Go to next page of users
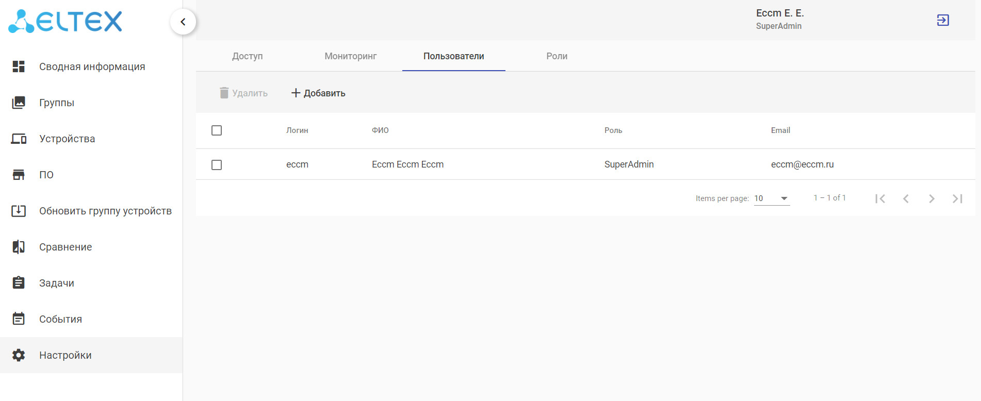981x401 pixels. [x=931, y=198]
